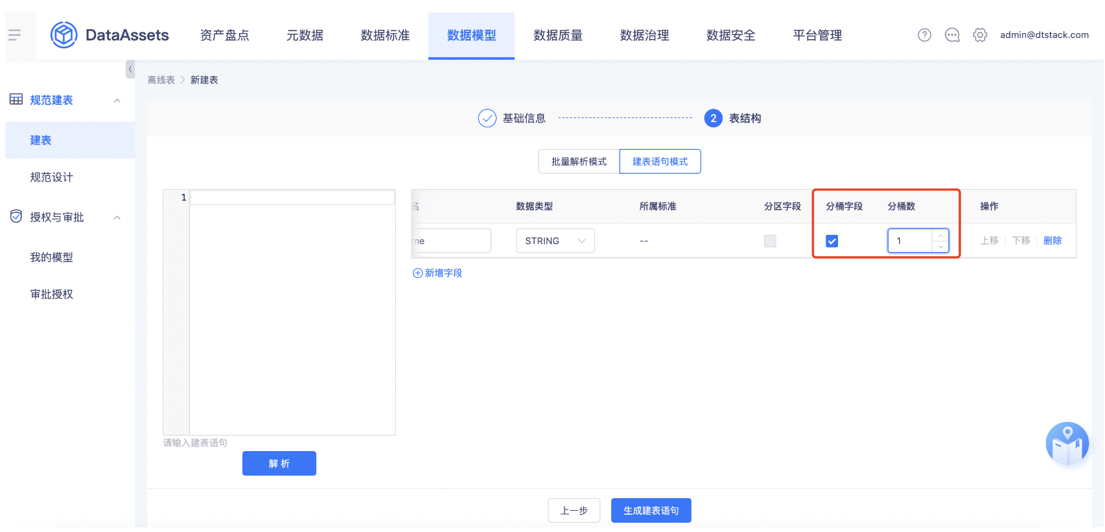The height and width of the screenshot is (532, 1105).
Task: Click the 上移 row action
Action: pyautogui.click(x=989, y=241)
